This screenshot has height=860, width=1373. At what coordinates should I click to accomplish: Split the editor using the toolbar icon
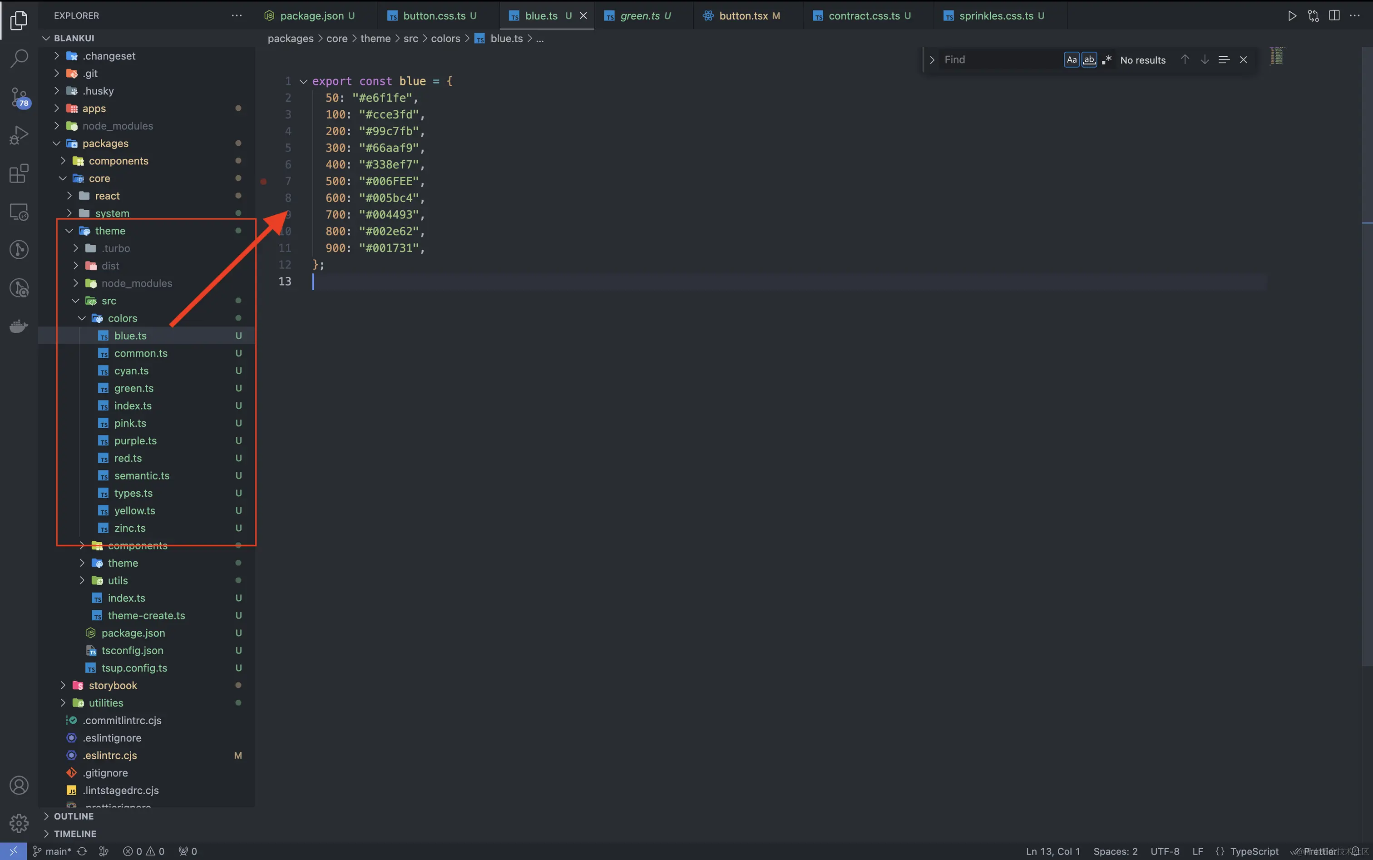[x=1334, y=15]
